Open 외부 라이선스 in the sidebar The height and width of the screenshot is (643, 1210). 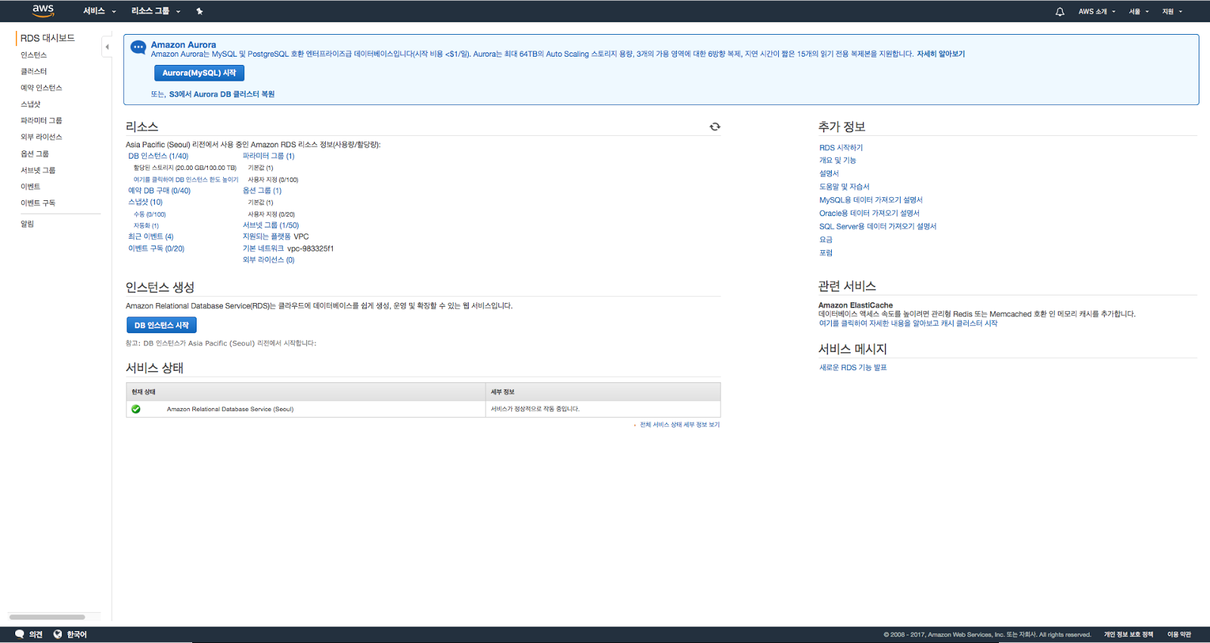point(41,137)
